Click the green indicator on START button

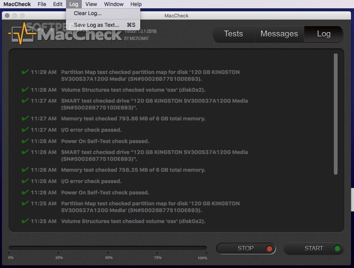click(x=337, y=248)
